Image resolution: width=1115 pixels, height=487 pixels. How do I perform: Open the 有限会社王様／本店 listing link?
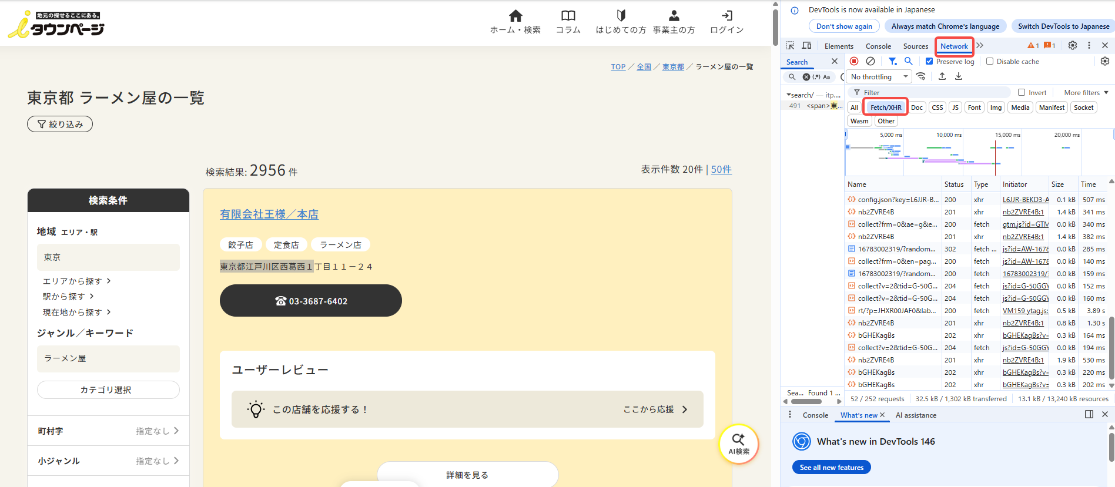click(269, 214)
